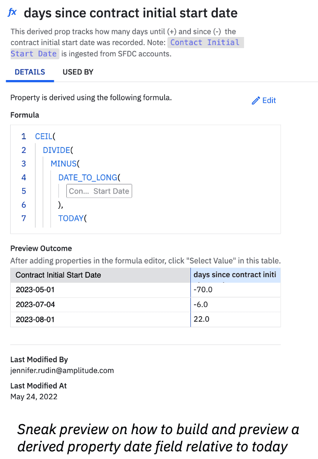
Task: Click the -70.0 preview value
Action: (x=203, y=290)
